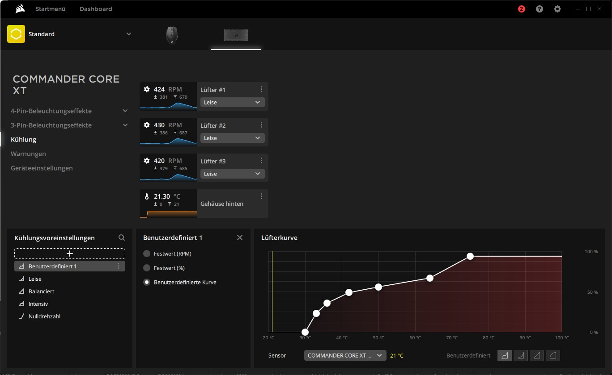Viewport: 612px width, 375px height.
Task: Apply the first curve shape preset icon
Action: pos(505,355)
